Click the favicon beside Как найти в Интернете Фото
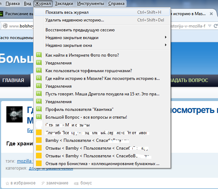218x189 pixels. 39,55
